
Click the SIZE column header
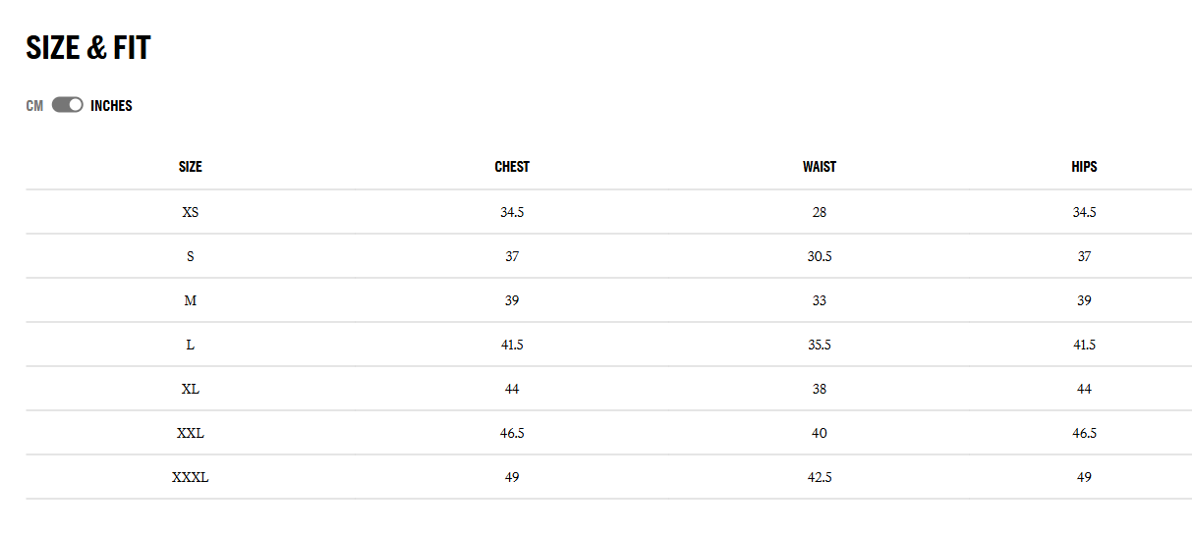(191, 167)
